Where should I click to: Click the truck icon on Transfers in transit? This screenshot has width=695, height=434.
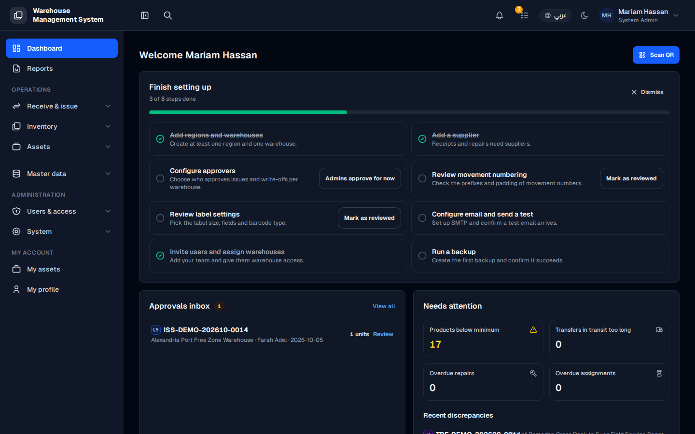pyautogui.click(x=659, y=330)
